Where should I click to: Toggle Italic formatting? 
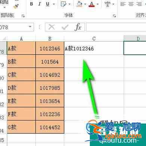point(40,4)
